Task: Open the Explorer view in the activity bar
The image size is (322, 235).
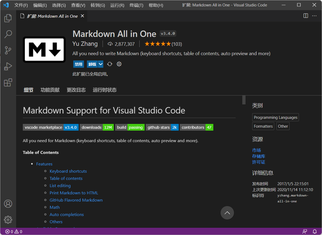Action: [x=8, y=18]
